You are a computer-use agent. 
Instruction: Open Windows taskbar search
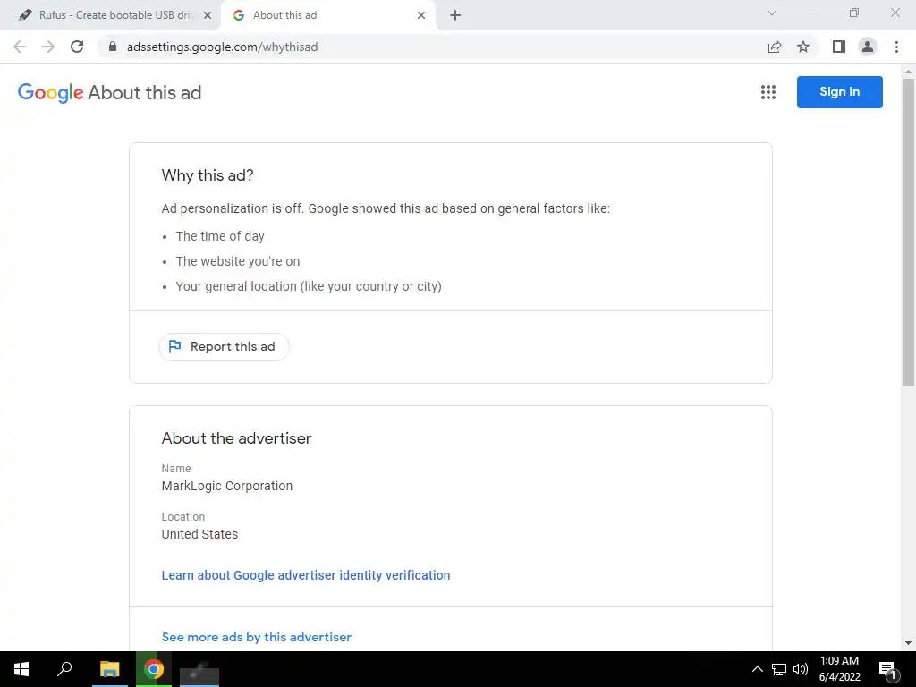[x=64, y=668]
